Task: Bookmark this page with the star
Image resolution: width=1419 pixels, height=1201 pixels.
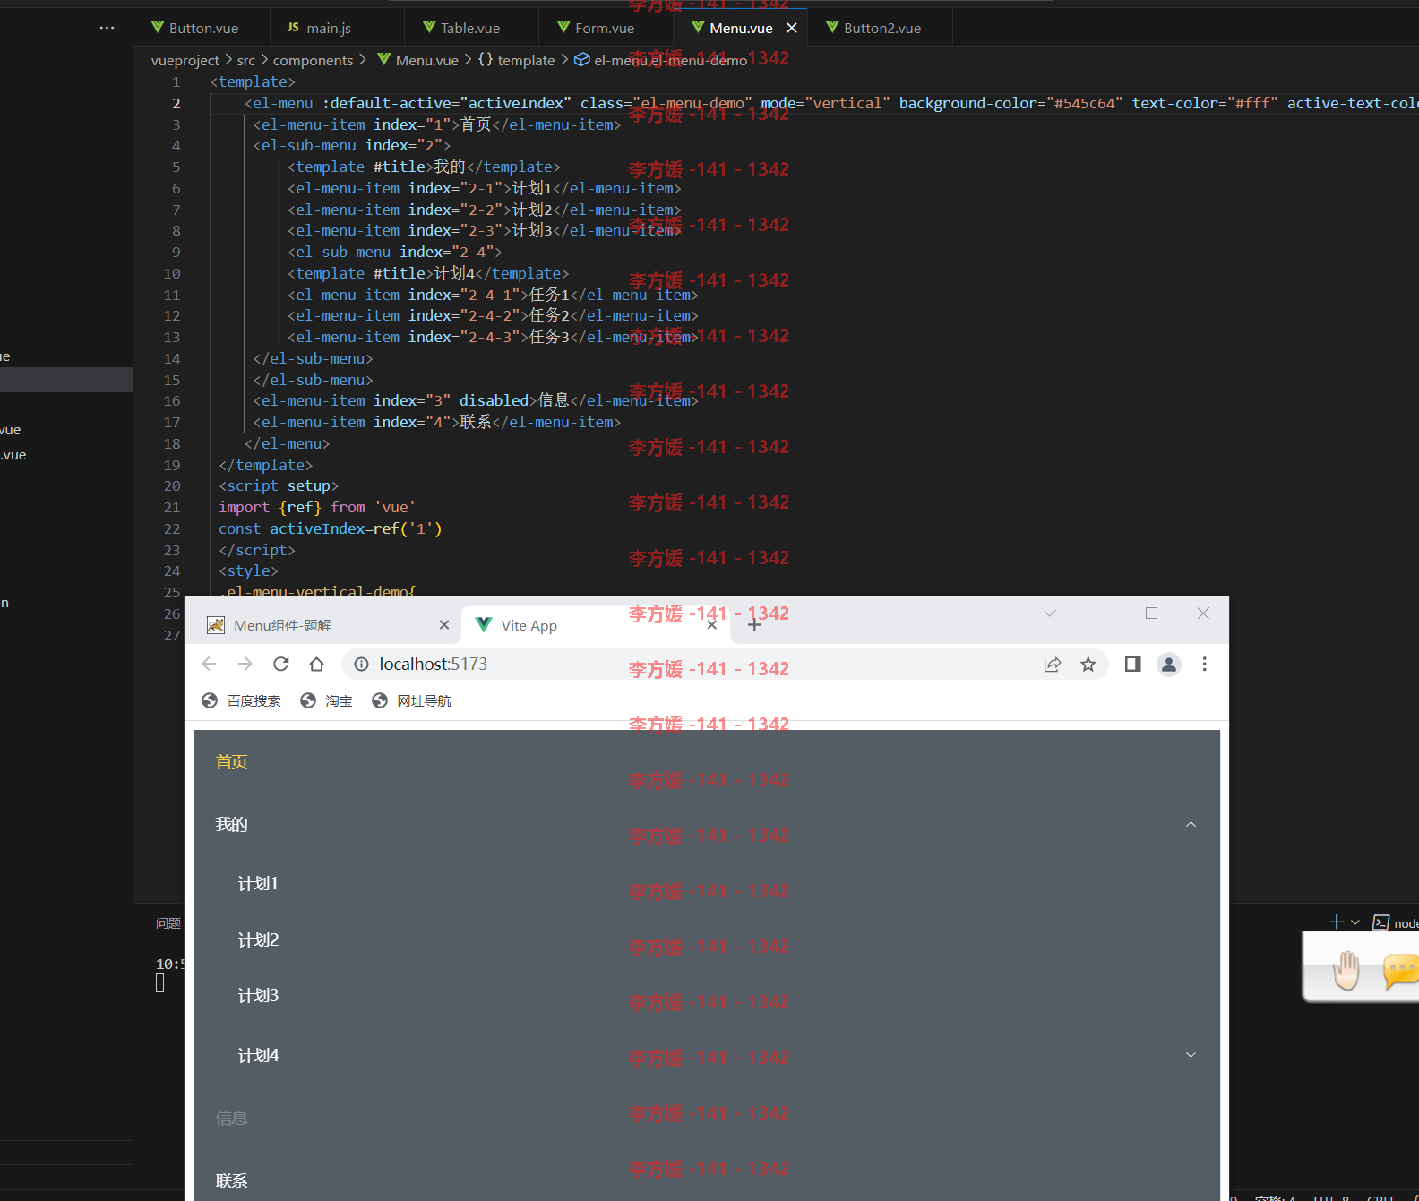Action: tap(1088, 664)
